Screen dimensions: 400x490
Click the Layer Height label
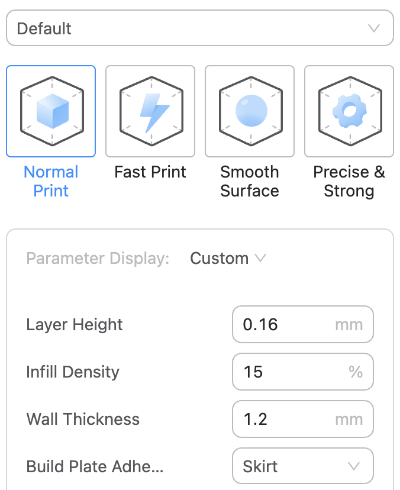point(75,324)
